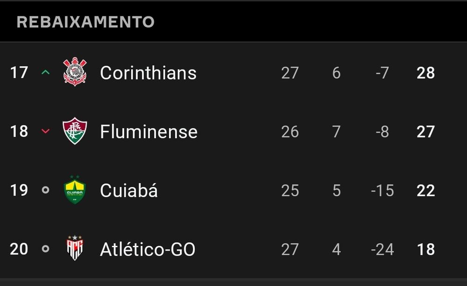Select the Cuiabá team name
The image size is (467, 286).
pyautogui.click(x=129, y=190)
